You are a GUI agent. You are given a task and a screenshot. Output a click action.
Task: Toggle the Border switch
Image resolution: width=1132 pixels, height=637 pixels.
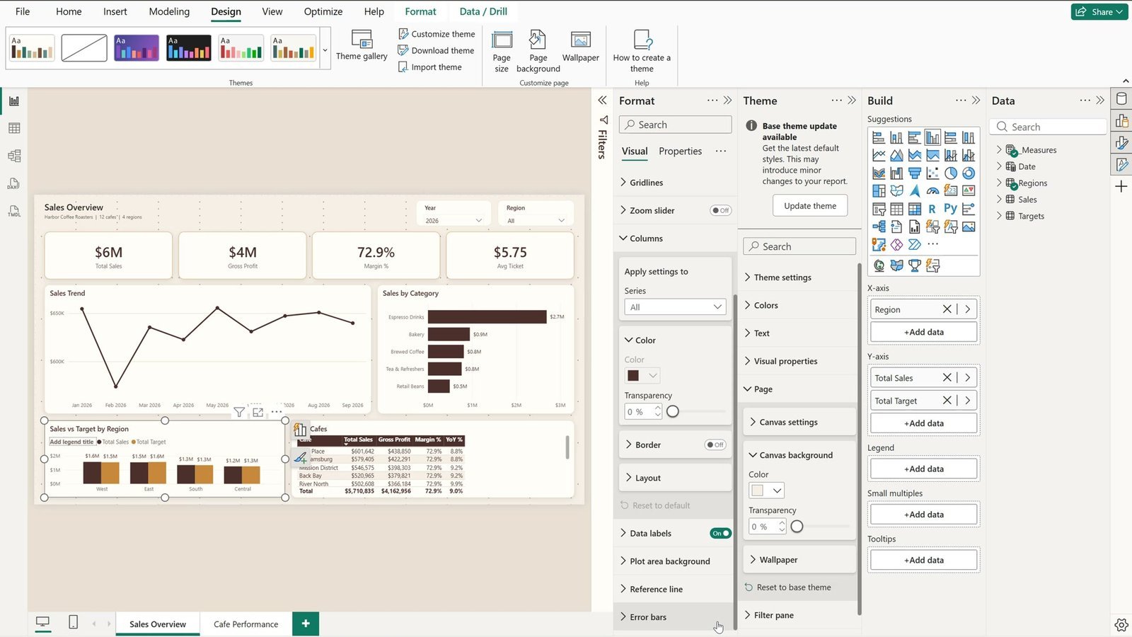click(715, 444)
